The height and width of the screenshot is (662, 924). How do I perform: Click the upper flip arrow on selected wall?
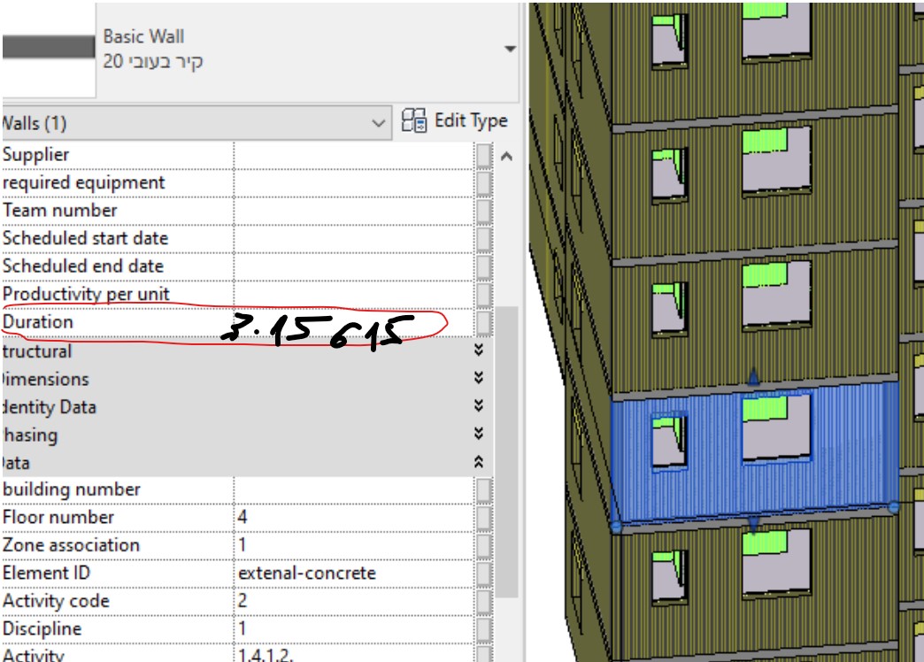[x=753, y=377]
